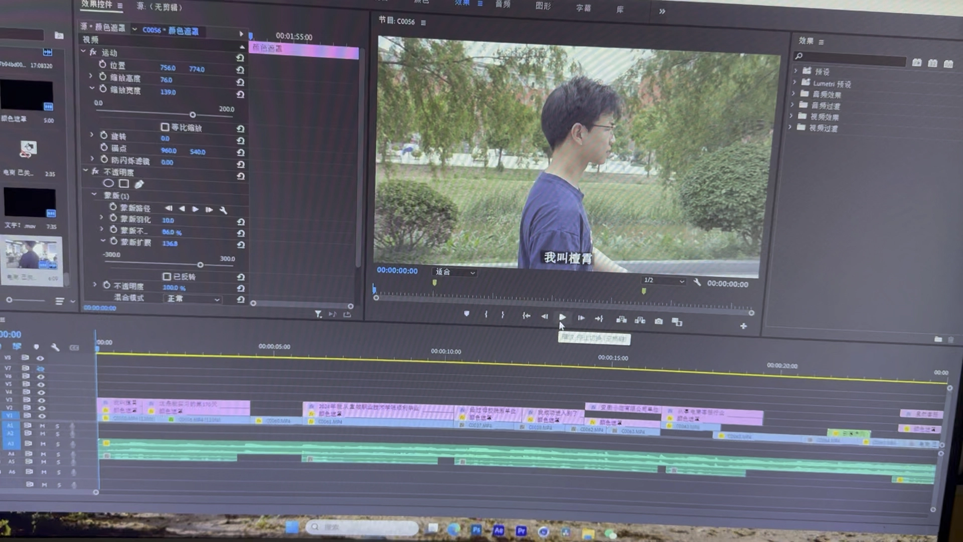
Task: Select the ellipse mask tool under 不透明度
Action: pyautogui.click(x=108, y=183)
